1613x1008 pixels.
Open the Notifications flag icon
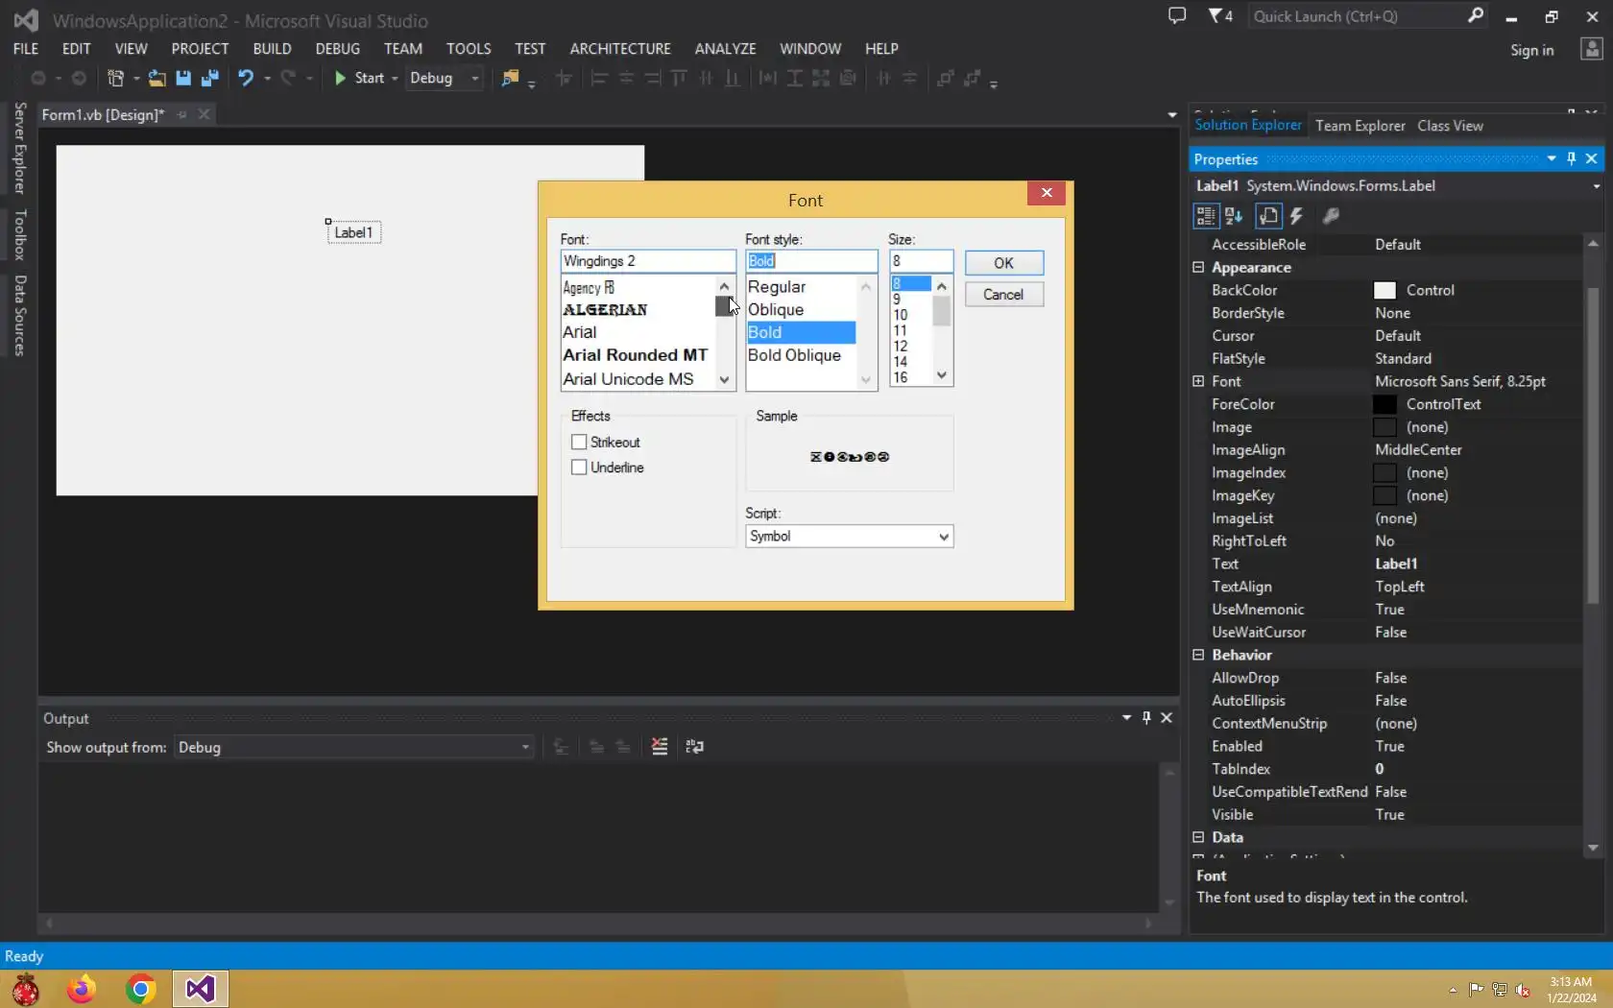pos(1220,16)
